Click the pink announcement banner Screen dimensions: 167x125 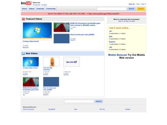pos(83,14)
